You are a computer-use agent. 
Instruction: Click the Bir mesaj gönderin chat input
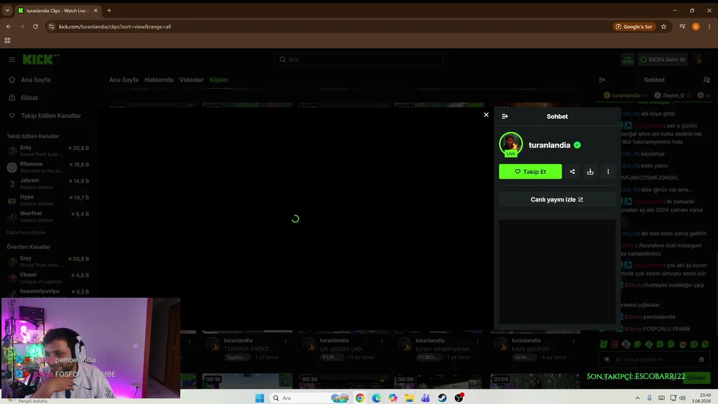653,359
